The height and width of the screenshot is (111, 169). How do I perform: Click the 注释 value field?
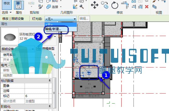[37, 91]
